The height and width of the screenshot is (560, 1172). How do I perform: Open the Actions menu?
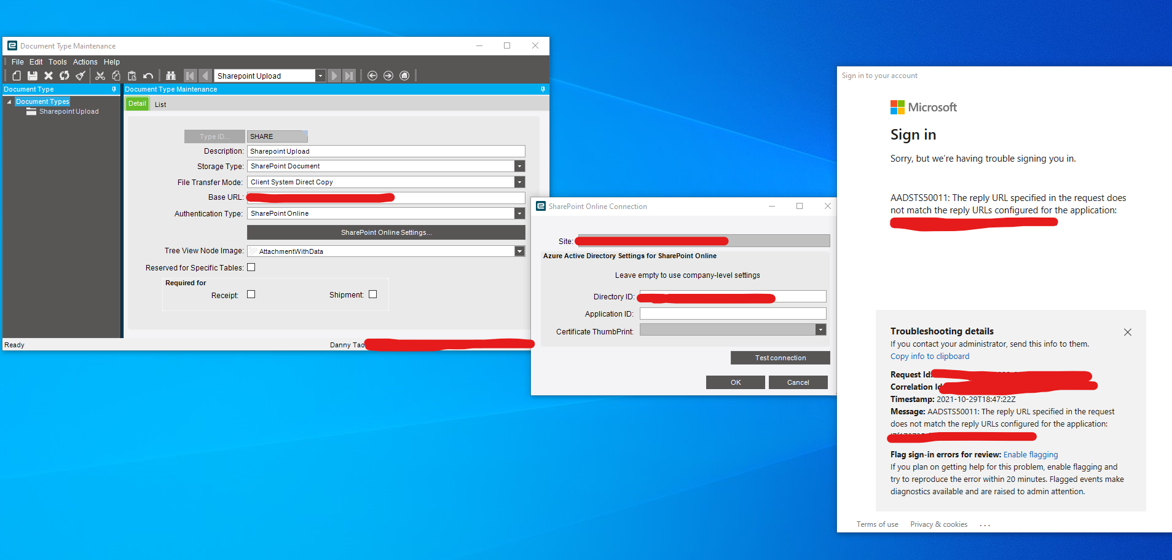(x=85, y=62)
